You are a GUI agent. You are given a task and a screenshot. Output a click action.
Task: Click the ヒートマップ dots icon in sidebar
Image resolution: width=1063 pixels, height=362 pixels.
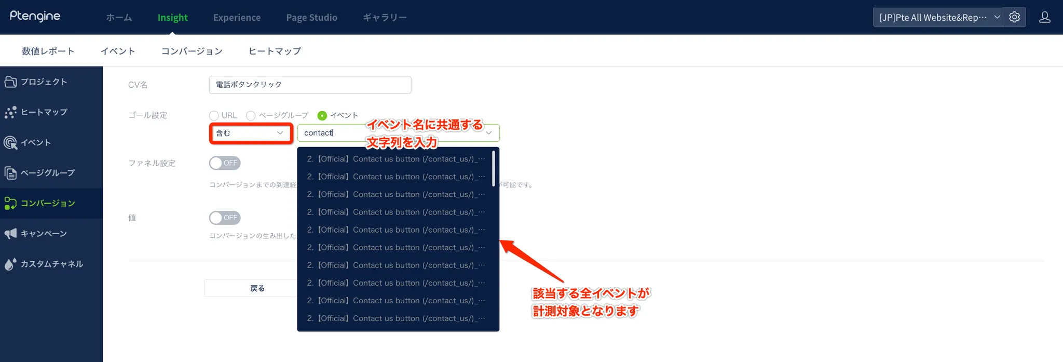click(x=10, y=112)
